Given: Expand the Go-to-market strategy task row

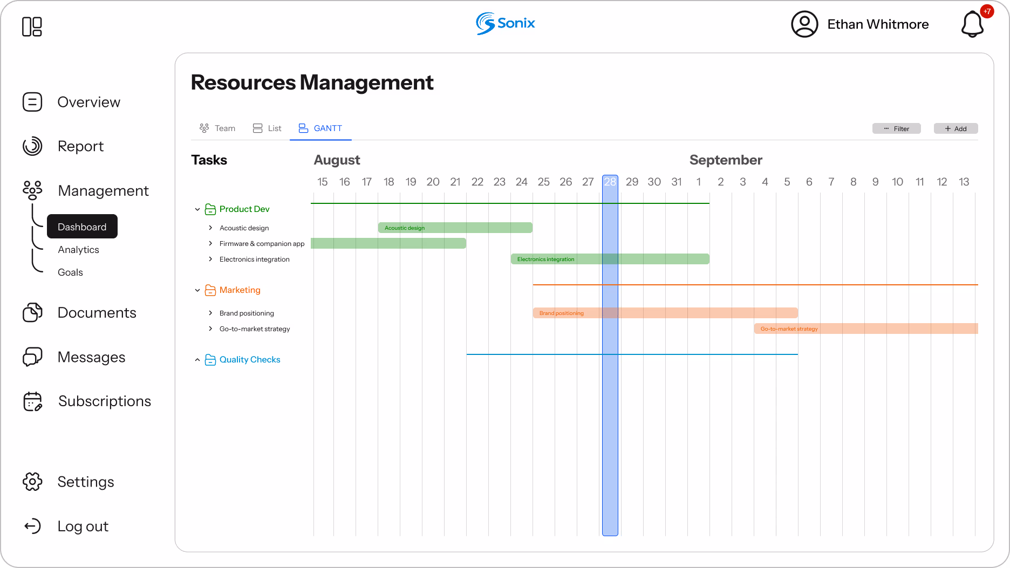Looking at the screenshot, I should 210,329.
